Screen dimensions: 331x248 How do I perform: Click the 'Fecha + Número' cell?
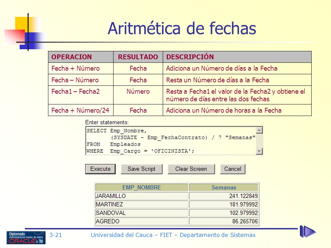pos(81,68)
